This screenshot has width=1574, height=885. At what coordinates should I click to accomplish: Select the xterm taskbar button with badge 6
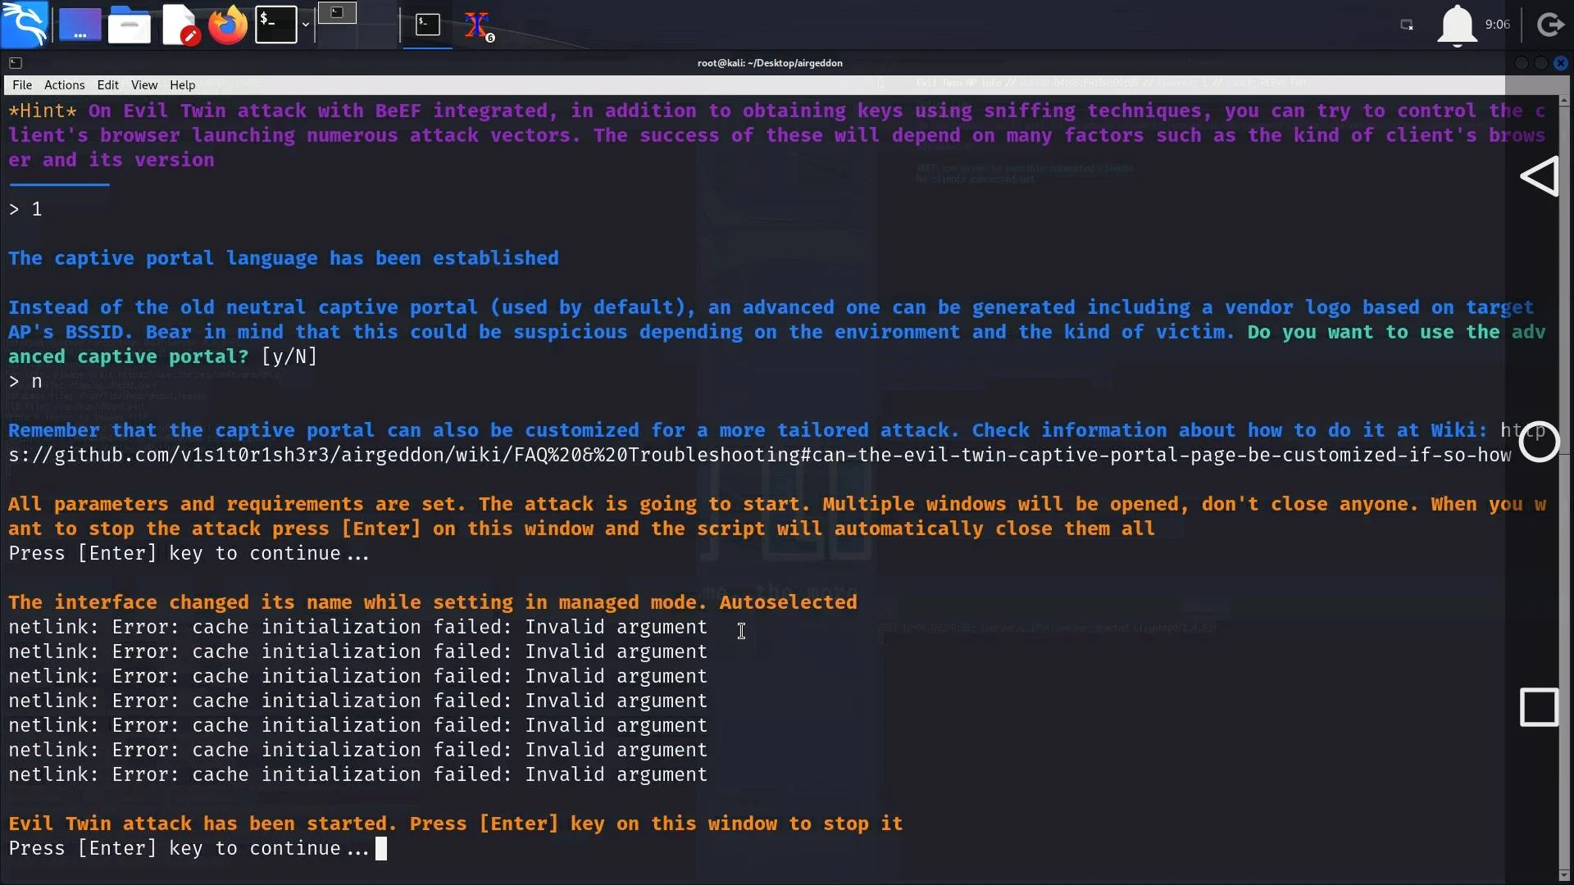[479, 25]
